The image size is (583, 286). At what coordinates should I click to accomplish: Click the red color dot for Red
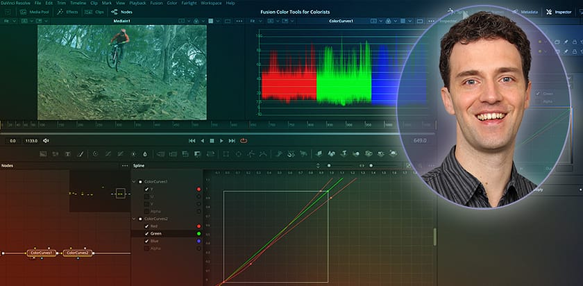pyautogui.click(x=198, y=226)
